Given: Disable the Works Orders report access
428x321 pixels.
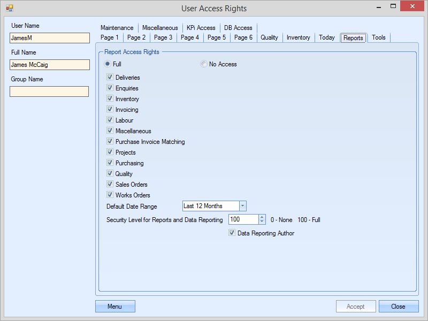Looking at the screenshot, I should [110, 195].
